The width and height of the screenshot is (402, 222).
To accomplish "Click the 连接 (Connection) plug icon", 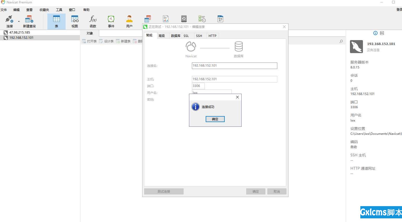I will (x=9, y=19).
